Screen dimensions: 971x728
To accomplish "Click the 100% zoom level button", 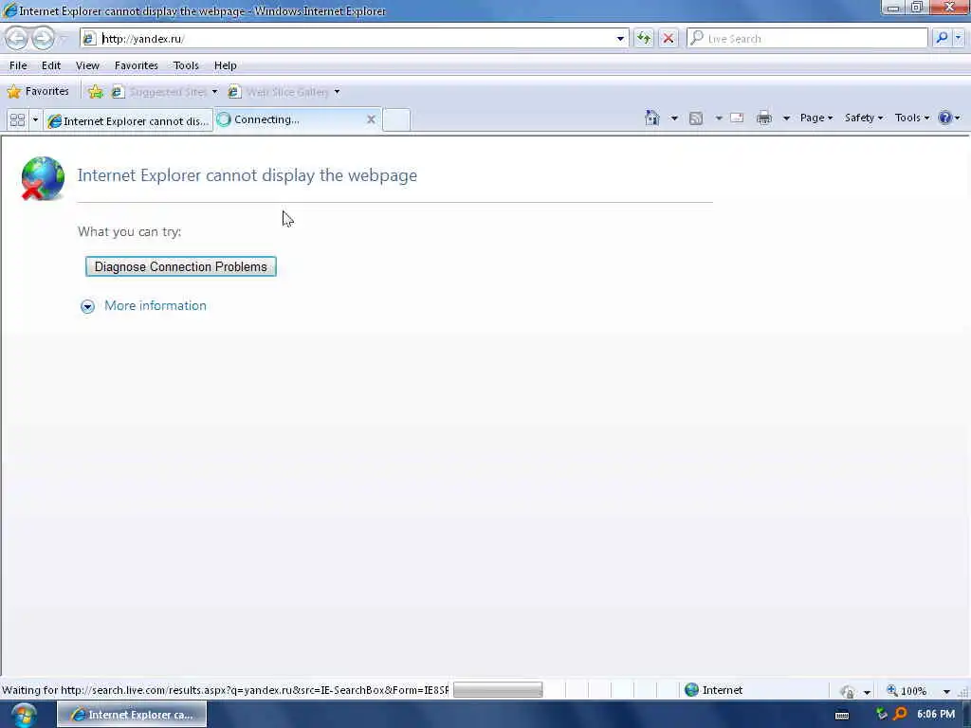I will coord(907,691).
